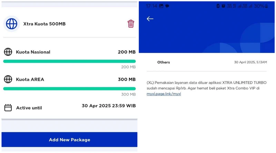Click the Kuota AREA globe icon
This screenshot has width=276, height=153.
click(8, 79)
